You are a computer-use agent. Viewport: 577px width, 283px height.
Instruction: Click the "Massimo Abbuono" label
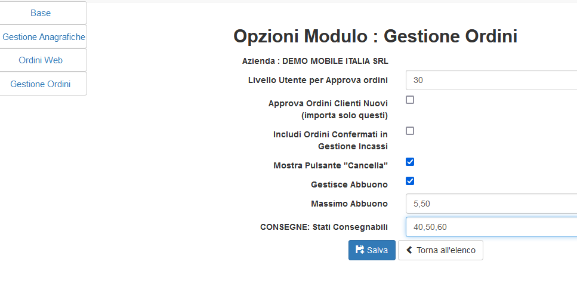349,204
